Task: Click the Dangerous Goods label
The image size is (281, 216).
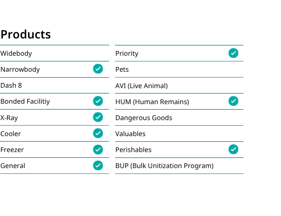Action: tap(144, 118)
